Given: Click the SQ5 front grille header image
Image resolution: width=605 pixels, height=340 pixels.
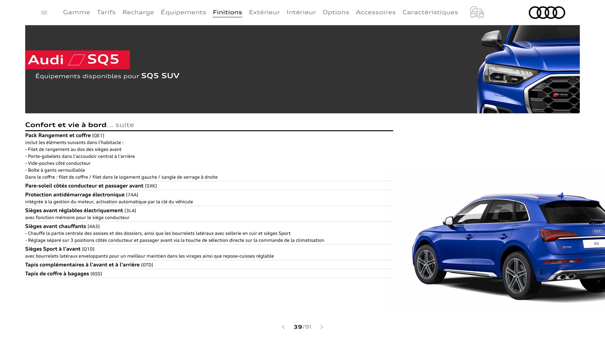Looking at the screenshot, I should pos(528,69).
